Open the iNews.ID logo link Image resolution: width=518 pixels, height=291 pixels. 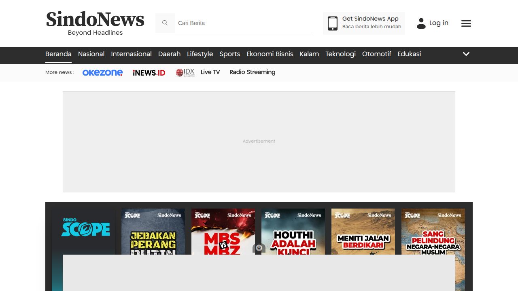[149, 73]
